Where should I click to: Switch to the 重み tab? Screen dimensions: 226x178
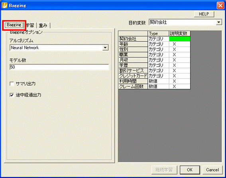coord(43,25)
